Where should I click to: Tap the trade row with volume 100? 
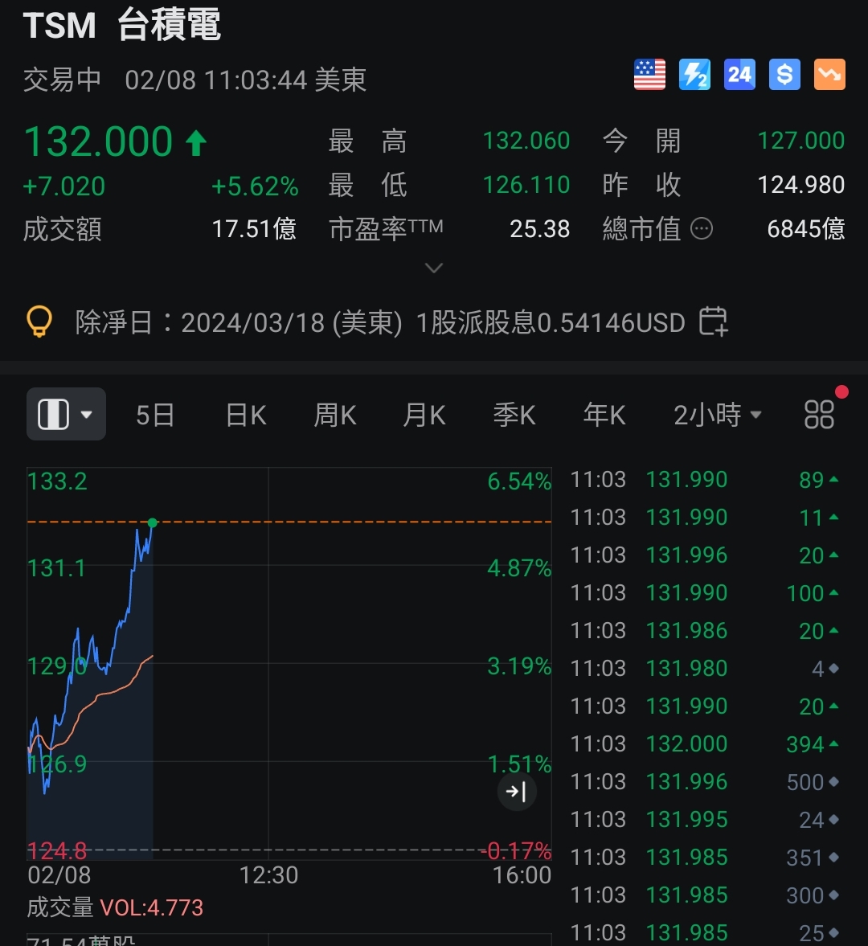705,593
